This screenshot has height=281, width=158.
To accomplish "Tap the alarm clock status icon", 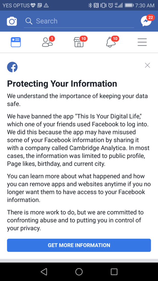I will pyautogui.click(x=111, y=5).
